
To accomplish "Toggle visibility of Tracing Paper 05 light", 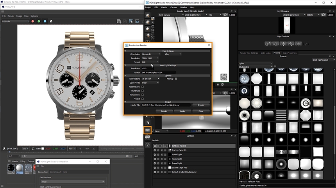I will pos(155,150).
